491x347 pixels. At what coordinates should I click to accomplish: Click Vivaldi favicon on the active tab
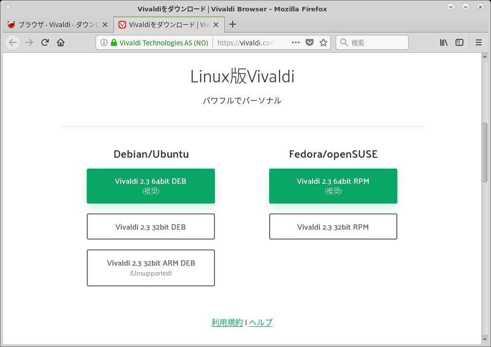[x=122, y=25]
